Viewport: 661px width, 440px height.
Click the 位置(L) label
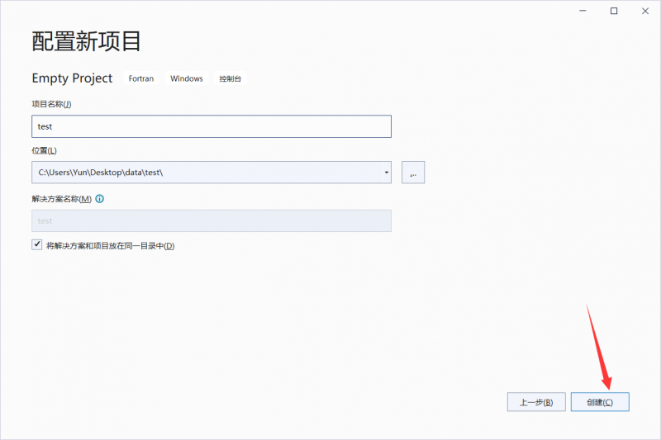point(44,150)
